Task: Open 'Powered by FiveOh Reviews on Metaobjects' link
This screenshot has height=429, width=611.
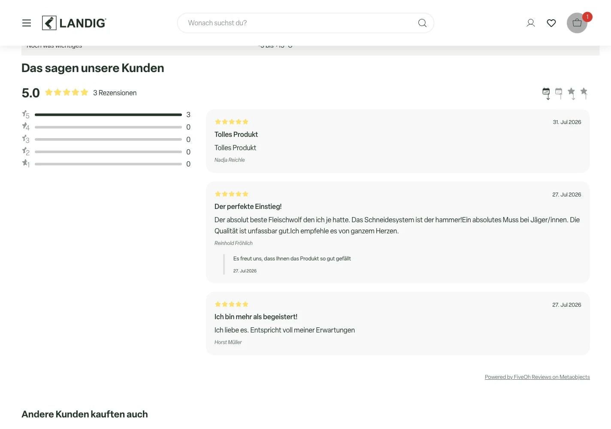Action: coord(537,377)
